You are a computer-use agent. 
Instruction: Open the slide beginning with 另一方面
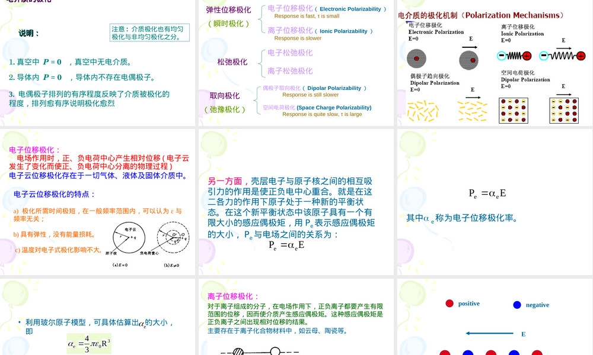[x=296, y=202]
